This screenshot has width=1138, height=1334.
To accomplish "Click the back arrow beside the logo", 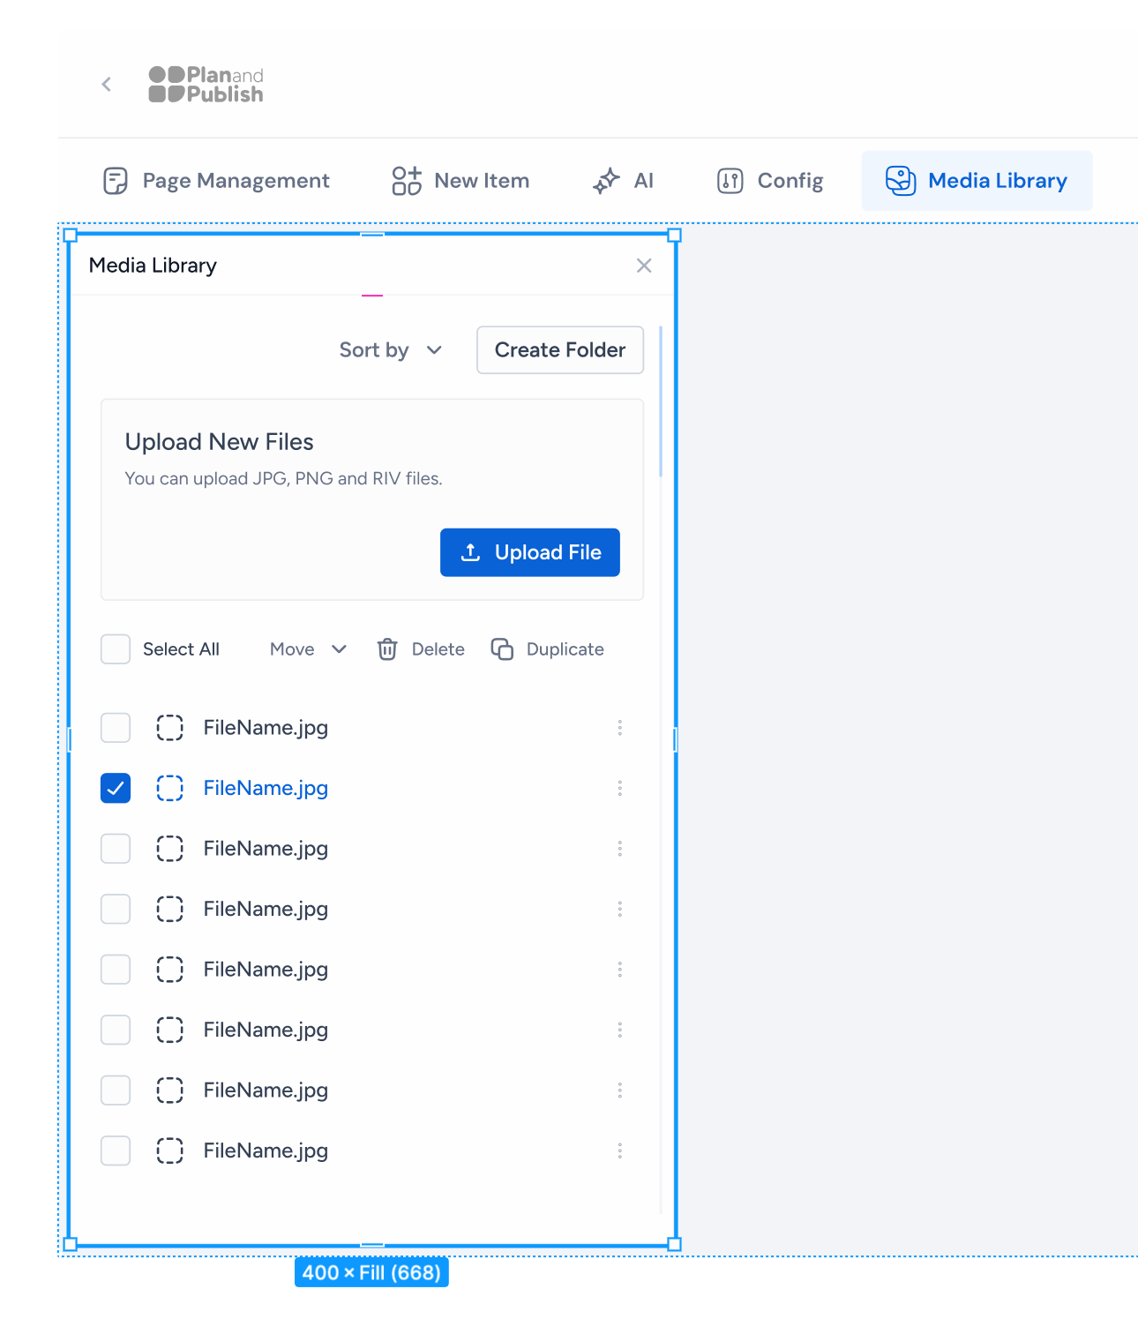I will point(107,85).
